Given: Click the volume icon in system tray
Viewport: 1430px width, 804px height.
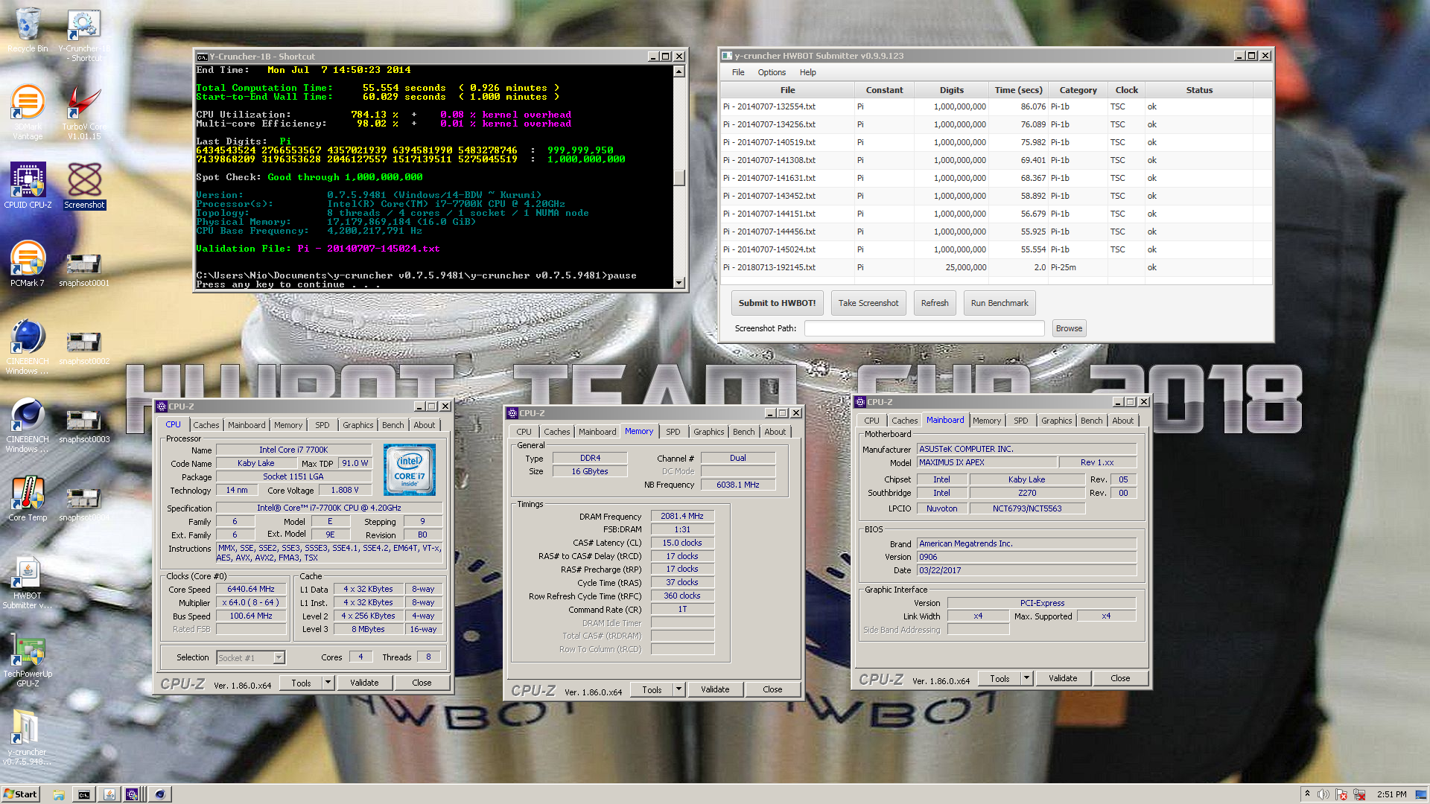Looking at the screenshot, I should coord(1323,794).
